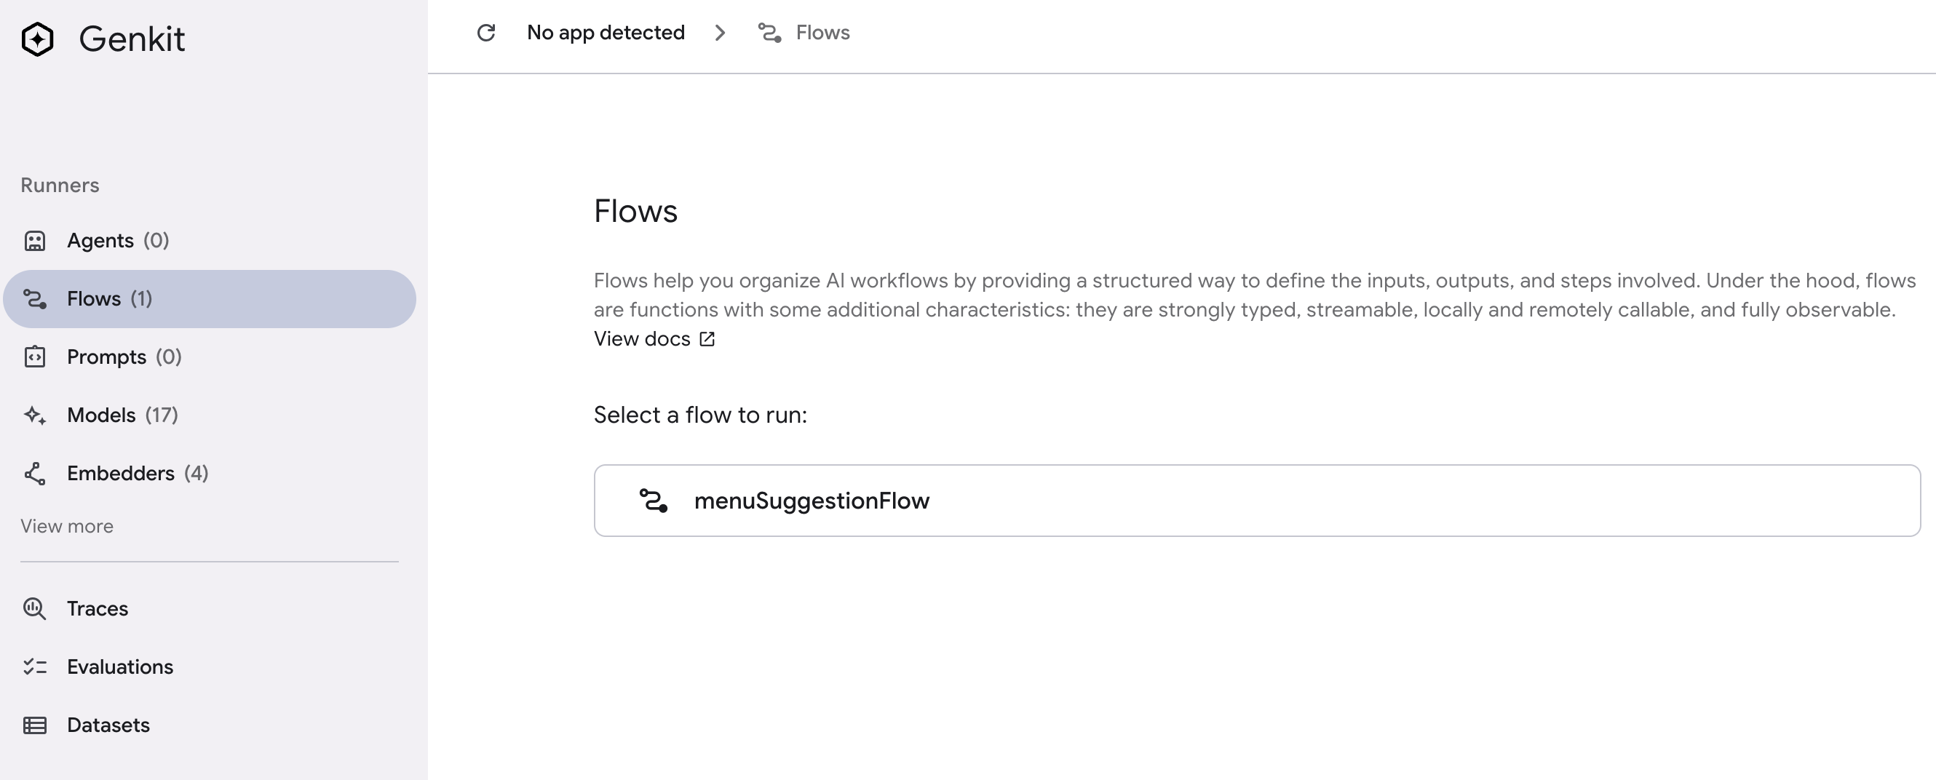Click the Evaluations checklist icon
Screen dimensions: 1936x780
click(35, 666)
